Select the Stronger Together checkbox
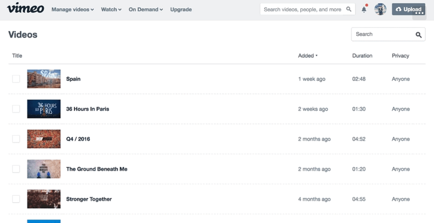This screenshot has width=434, height=223. tap(16, 199)
